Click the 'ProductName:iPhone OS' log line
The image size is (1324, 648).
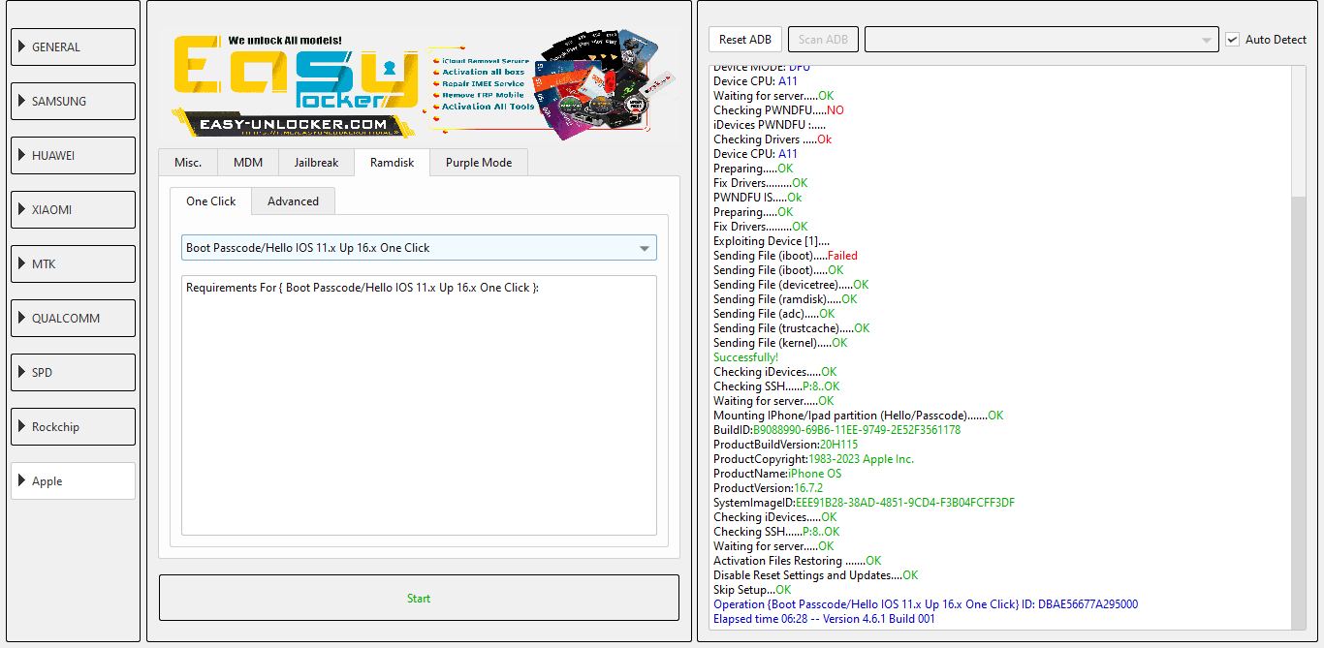coord(777,474)
